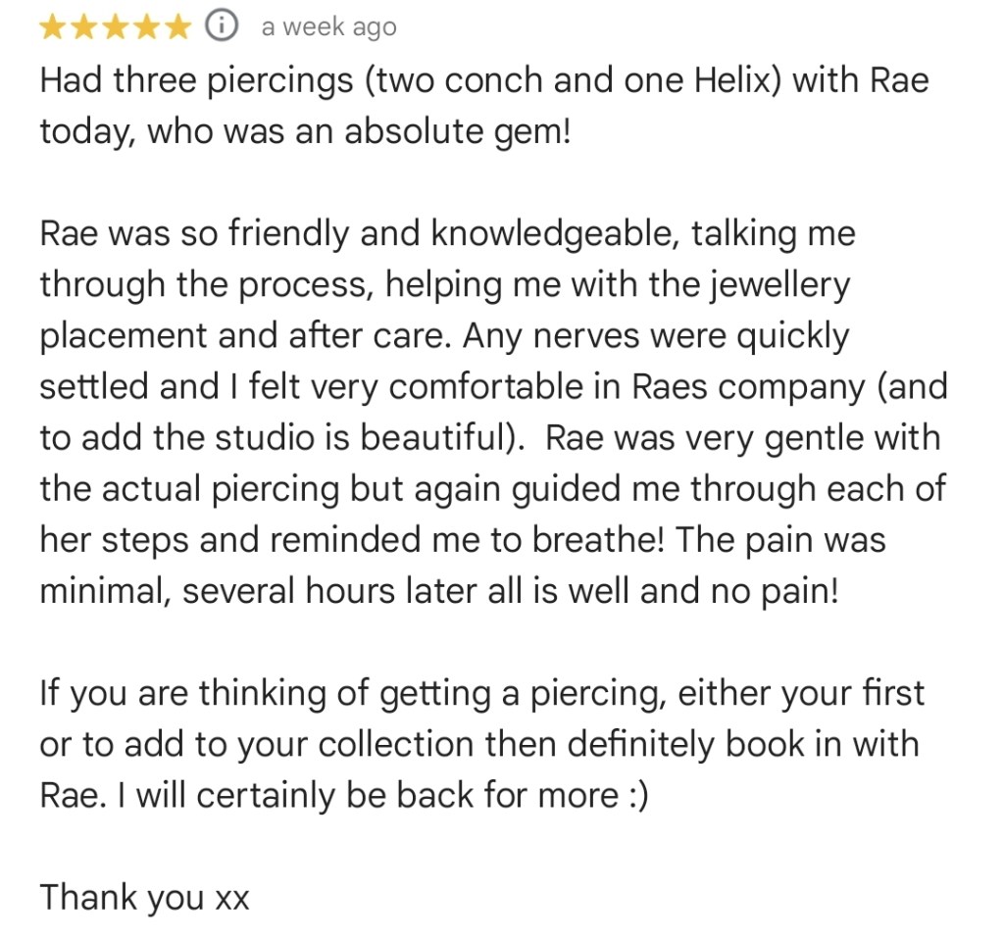Viewport: 1004px width, 940px height.
Task: Select the fifth and last rating star
Action: 178,28
